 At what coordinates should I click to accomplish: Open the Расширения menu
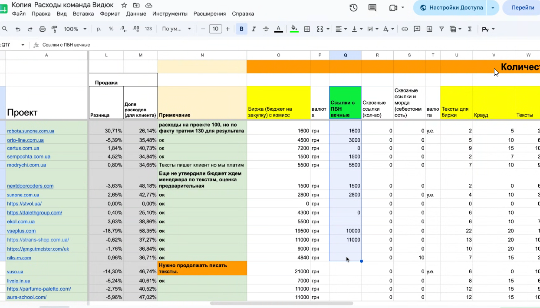[x=210, y=13]
